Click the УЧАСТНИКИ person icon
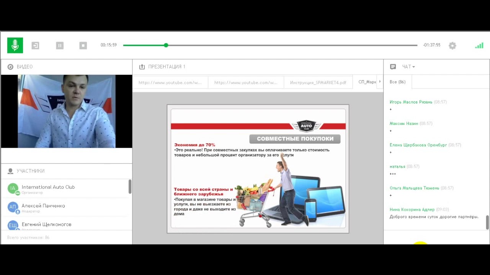 click(10, 171)
